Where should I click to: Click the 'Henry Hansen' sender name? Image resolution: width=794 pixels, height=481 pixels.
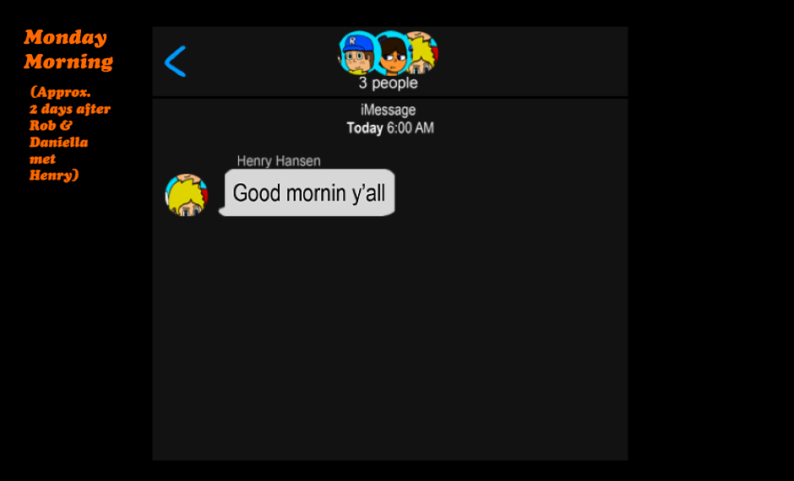279,161
